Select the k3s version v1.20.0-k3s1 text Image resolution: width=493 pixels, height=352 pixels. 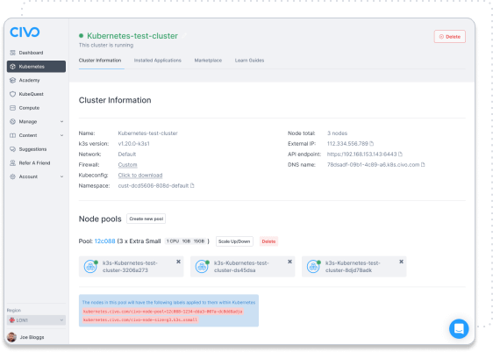[x=133, y=144]
